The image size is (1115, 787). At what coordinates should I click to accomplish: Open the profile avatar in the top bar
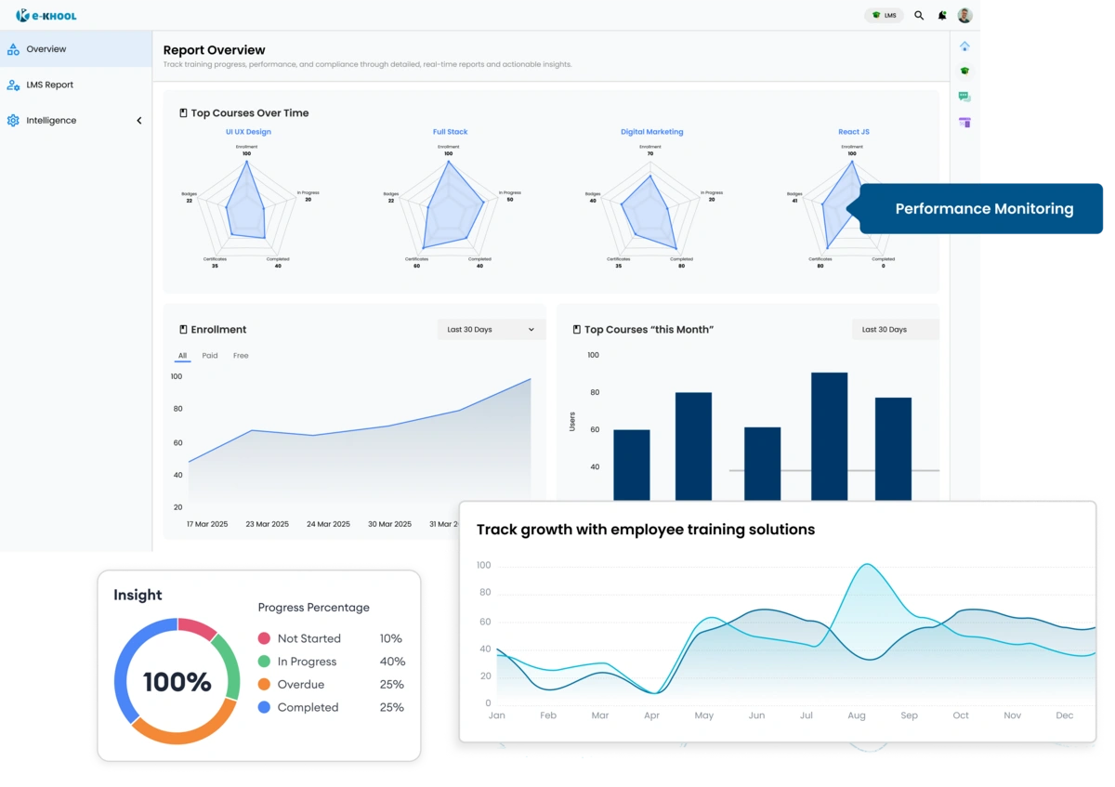pos(964,15)
